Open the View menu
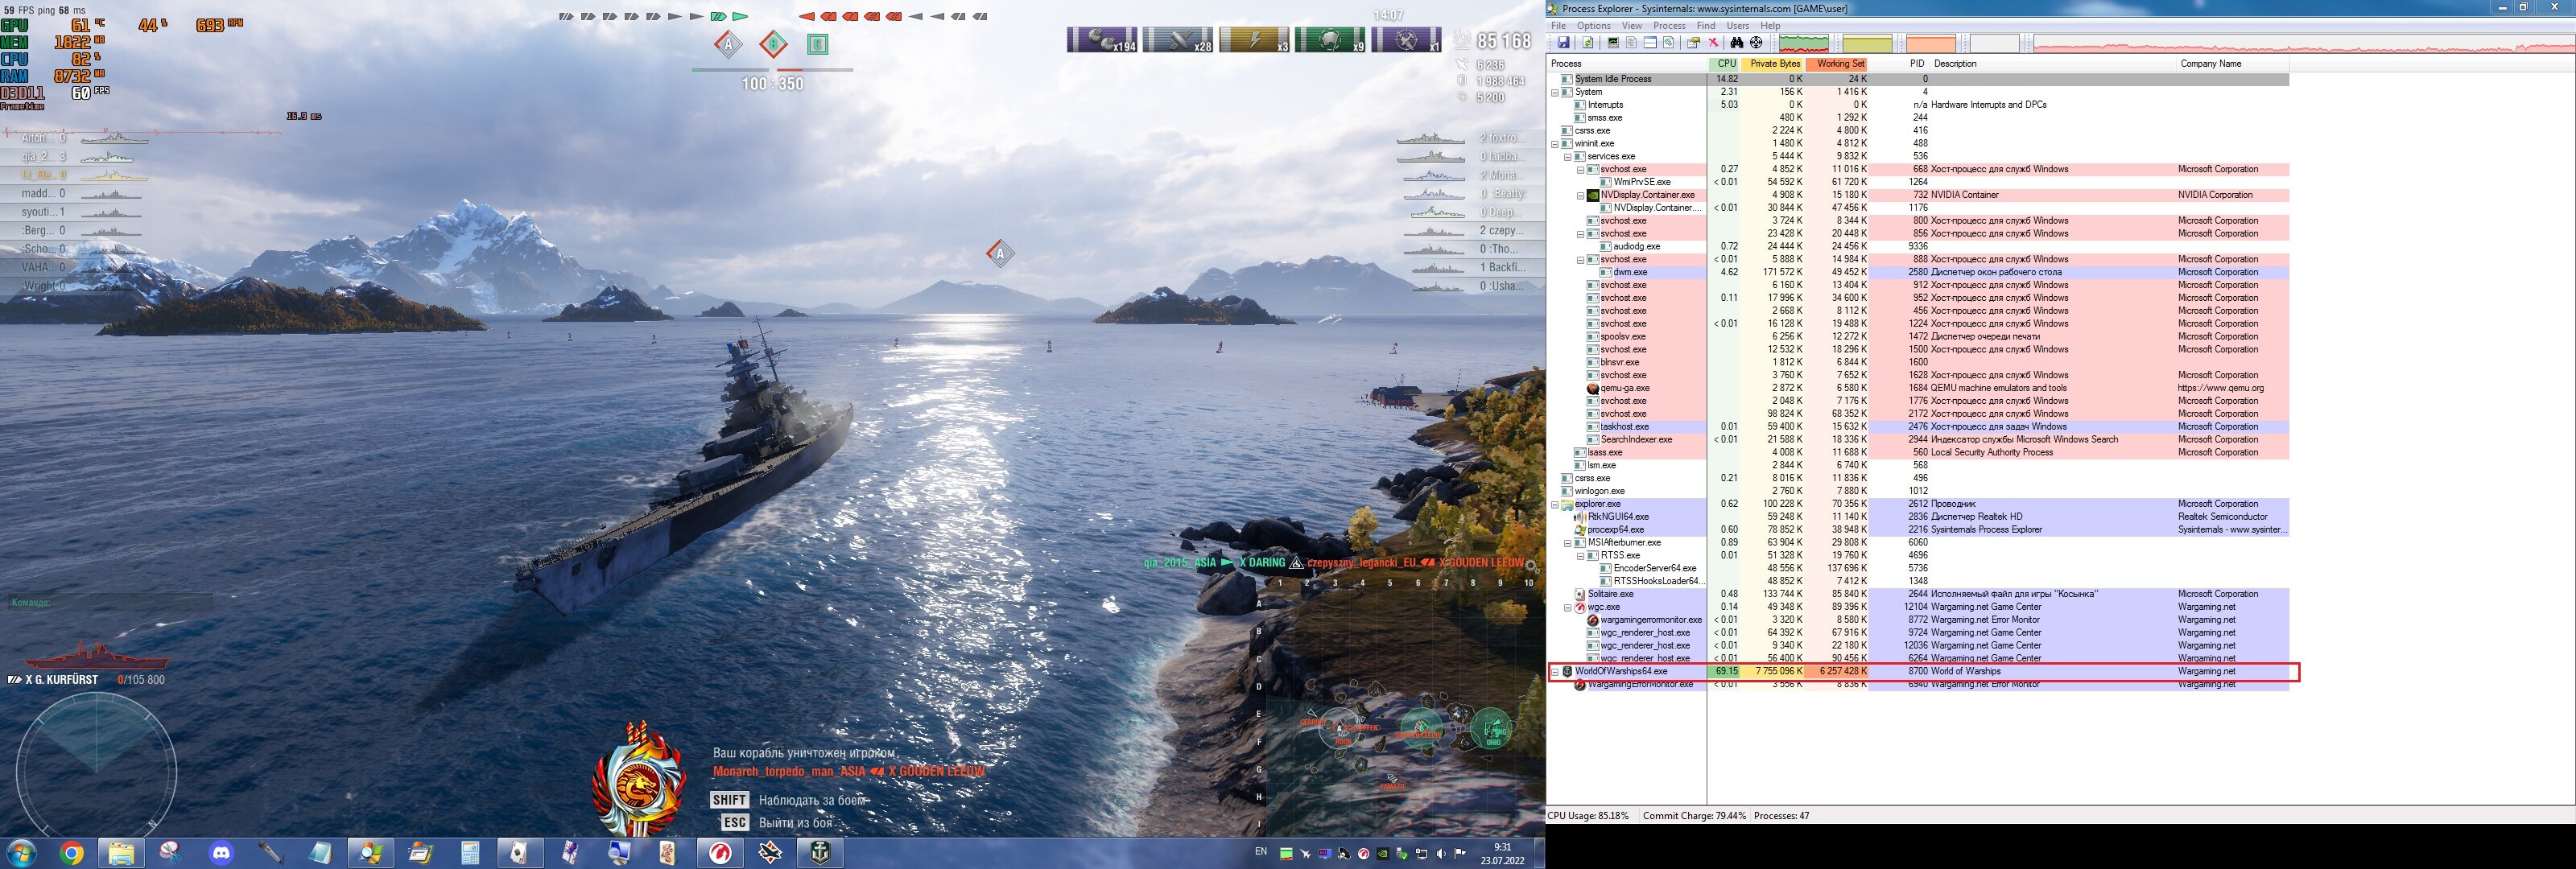Screen dimensions: 2576x869 [1632, 26]
